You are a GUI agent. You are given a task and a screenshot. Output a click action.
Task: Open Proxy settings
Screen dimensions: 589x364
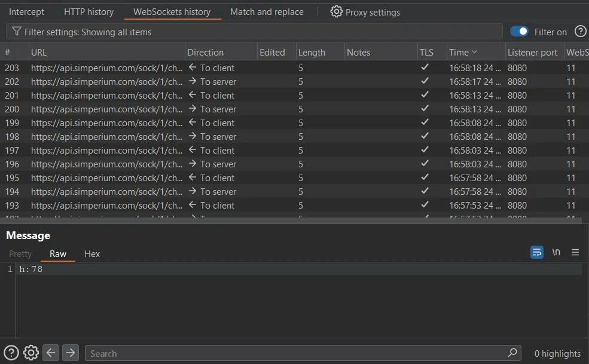tap(365, 11)
